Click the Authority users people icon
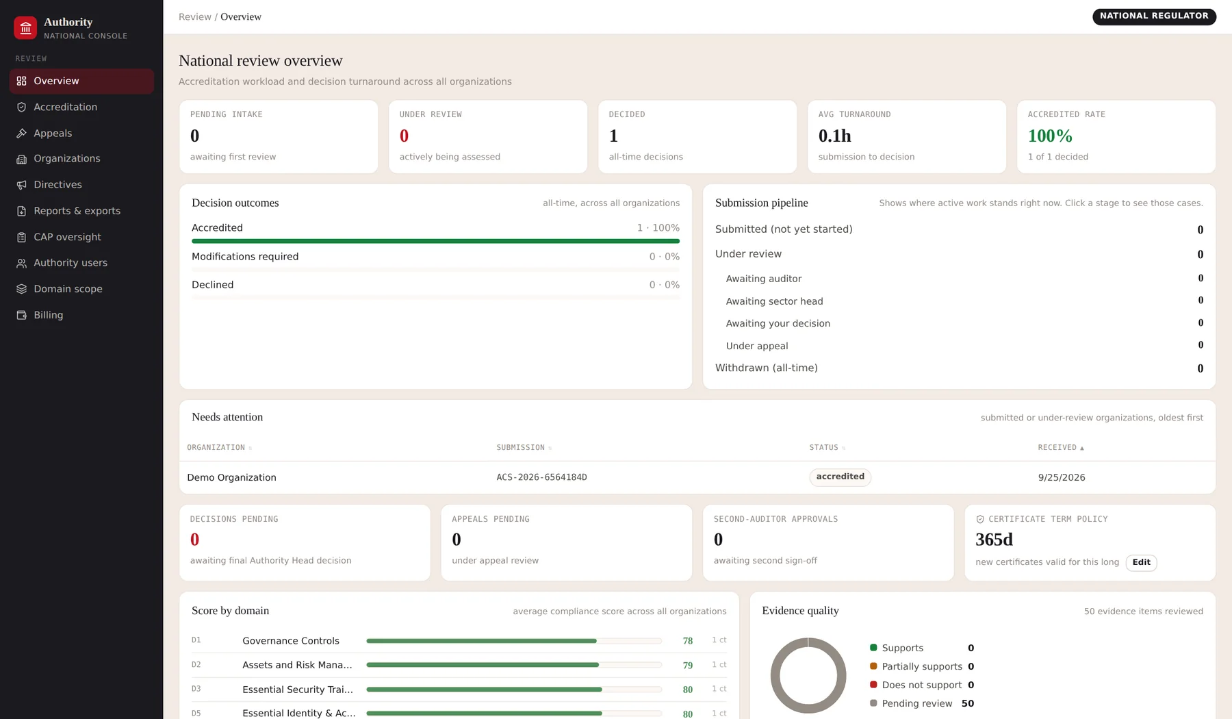The width and height of the screenshot is (1232, 719). tap(22, 263)
